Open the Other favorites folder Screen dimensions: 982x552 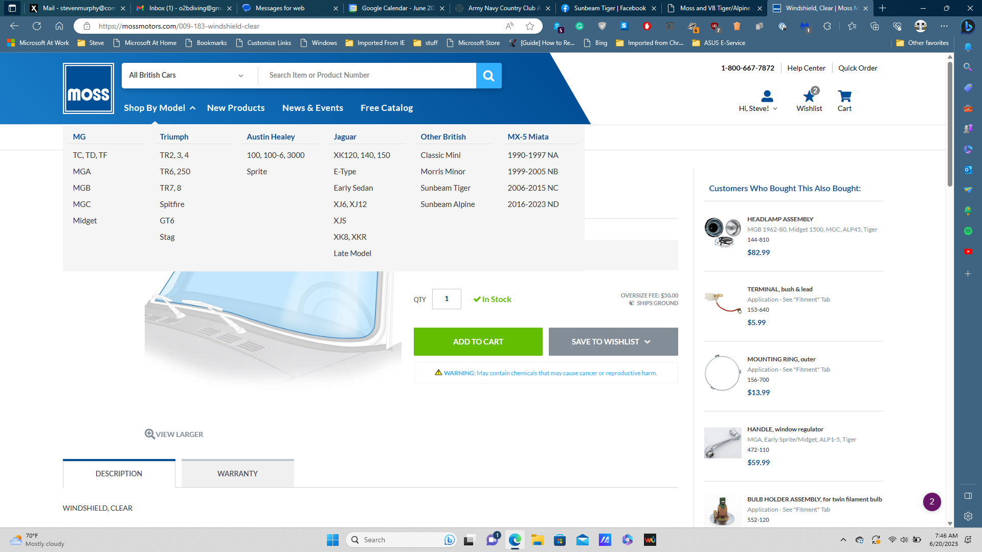tap(922, 43)
